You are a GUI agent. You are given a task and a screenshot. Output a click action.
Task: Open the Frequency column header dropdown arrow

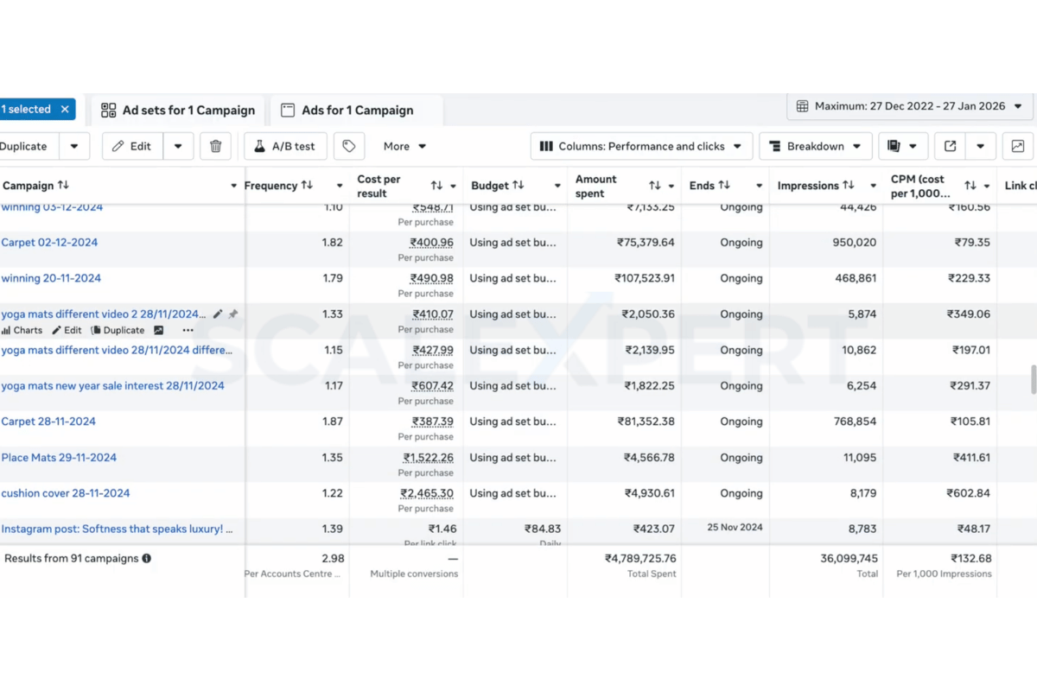coord(340,186)
